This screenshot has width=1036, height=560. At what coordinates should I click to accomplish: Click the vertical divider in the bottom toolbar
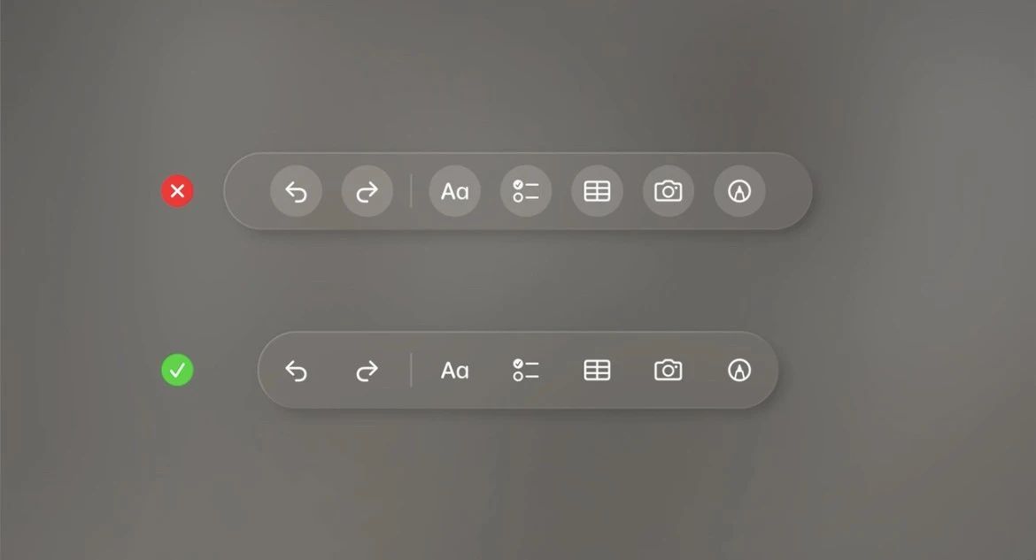click(x=411, y=371)
